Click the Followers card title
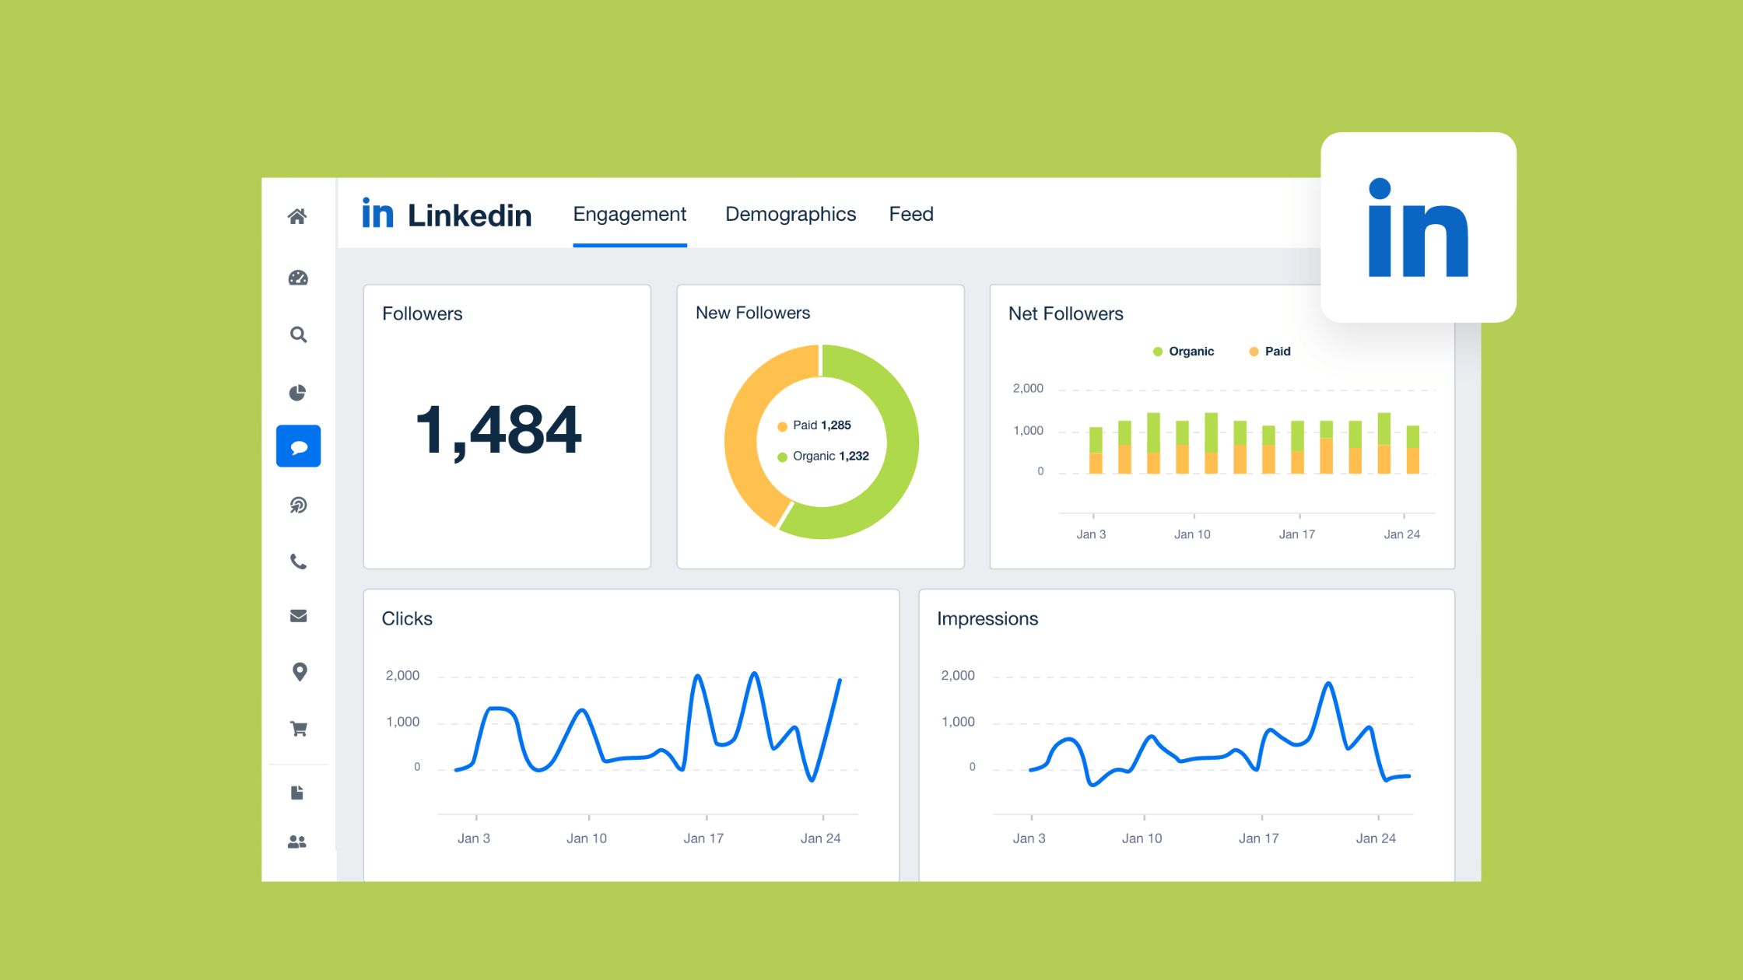Viewport: 1743px width, 980px height. (423, 313)
